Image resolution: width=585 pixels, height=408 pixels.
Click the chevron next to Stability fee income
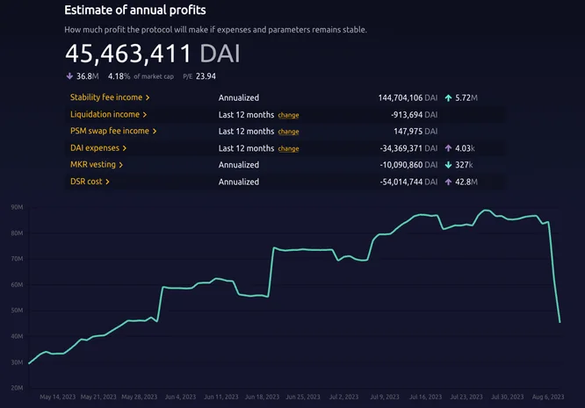[x=148, y=97]
